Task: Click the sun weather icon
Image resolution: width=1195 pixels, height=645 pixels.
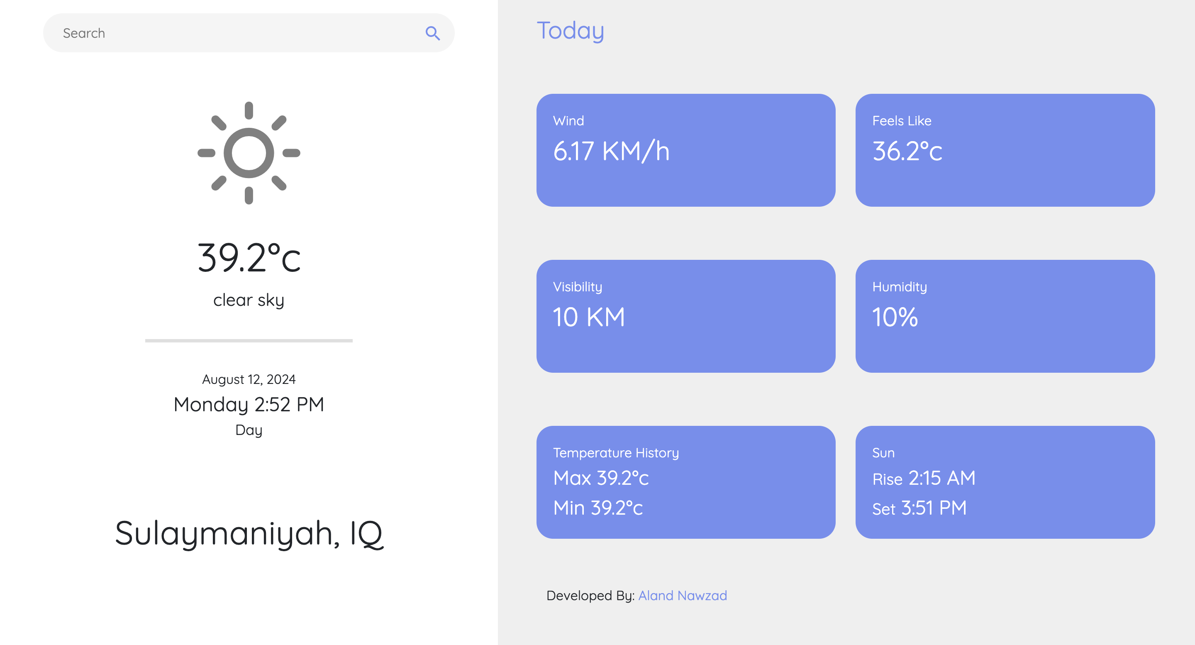Action: point(249,153)
